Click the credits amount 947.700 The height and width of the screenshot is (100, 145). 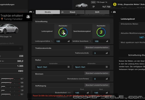click(x=106, y=7)
